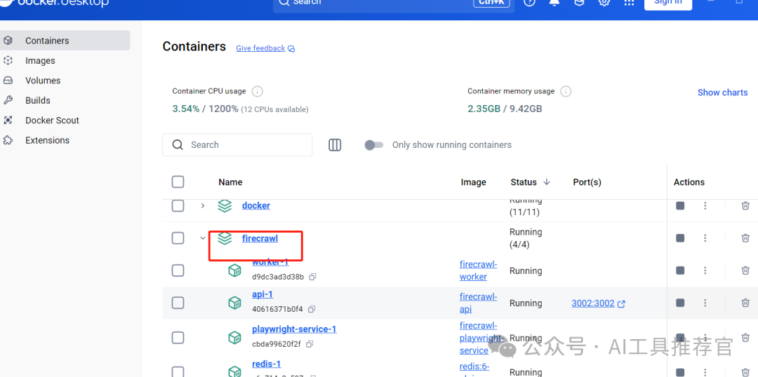Delete the docker stack
Screen dimensions: 758x377
pyautogui.click(x=745, y=205)
